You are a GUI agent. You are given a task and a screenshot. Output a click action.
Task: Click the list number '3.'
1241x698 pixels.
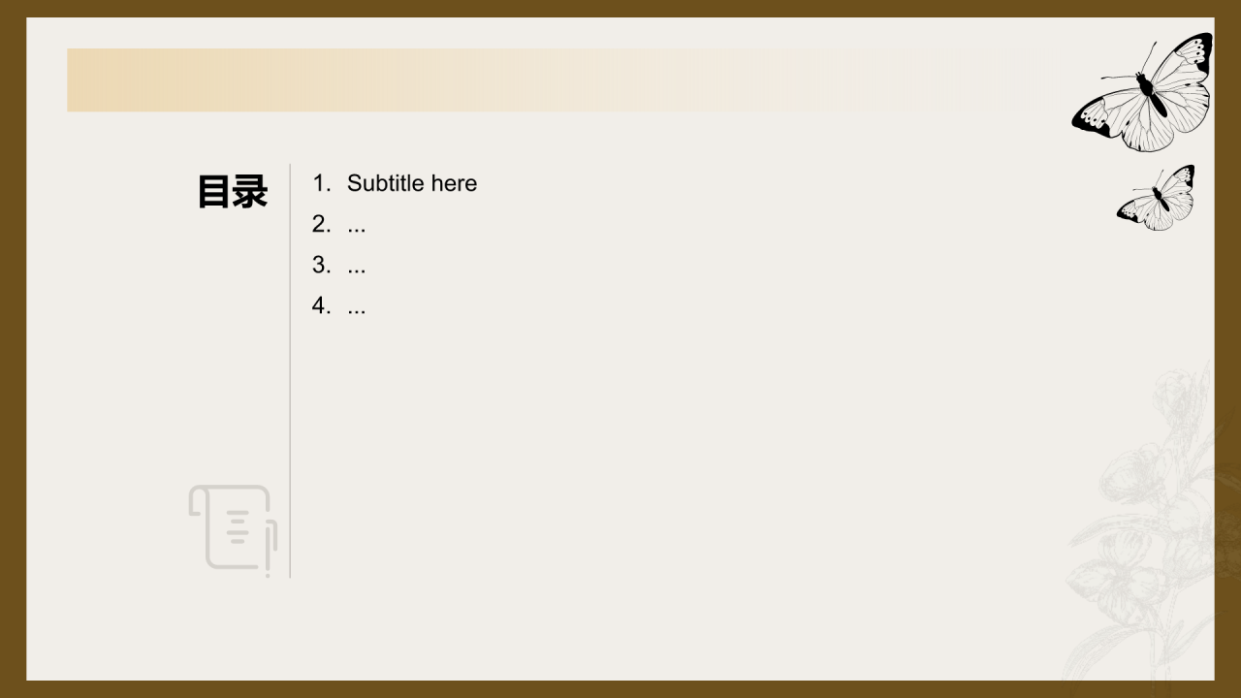tap(322, 265)
